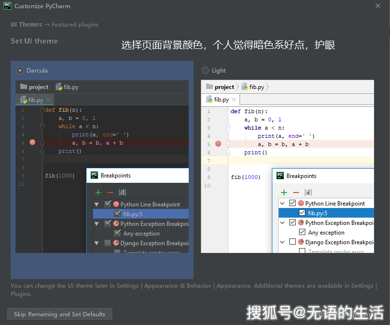The height and width of the screenshot is (325, 390).
Task: Toggle Django Exception Breakpoint checkbox in Light preview
Action: pos(292,242)
